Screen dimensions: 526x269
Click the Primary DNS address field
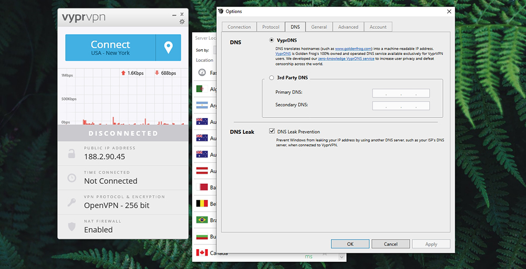[401, 93]
